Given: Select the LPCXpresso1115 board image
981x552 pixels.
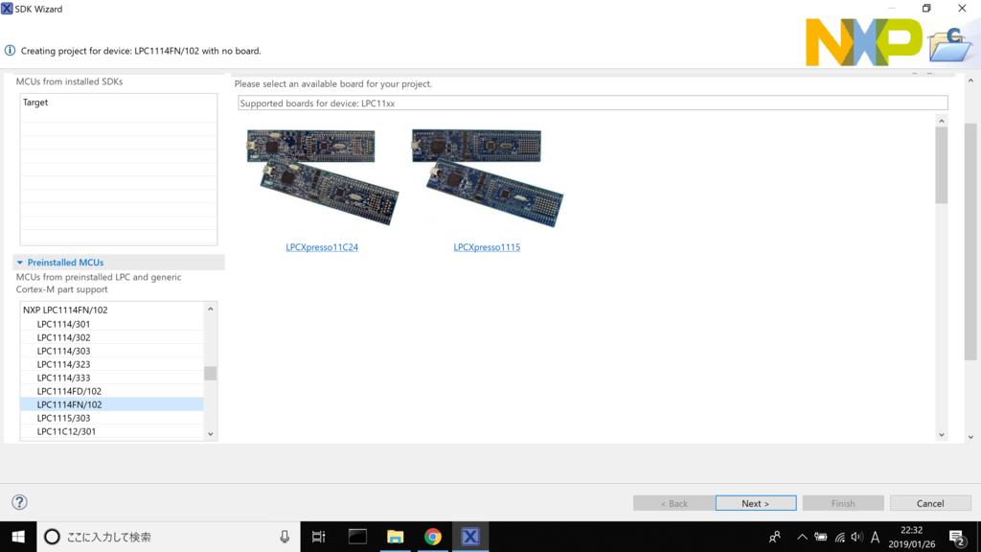Looking at the screenshot, I should 488,177.
